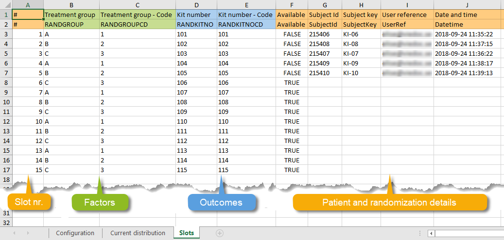Viewport: 504px width, 240px height.
Task: Switch to the Configuration sheet tab
Action: coord(75,233)
